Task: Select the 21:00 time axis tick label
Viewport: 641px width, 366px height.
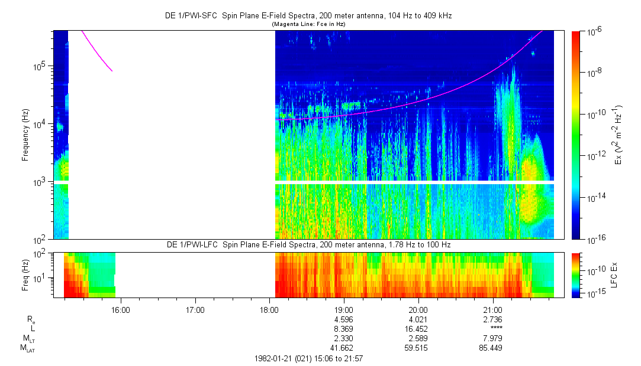Action: pos(493,309)
